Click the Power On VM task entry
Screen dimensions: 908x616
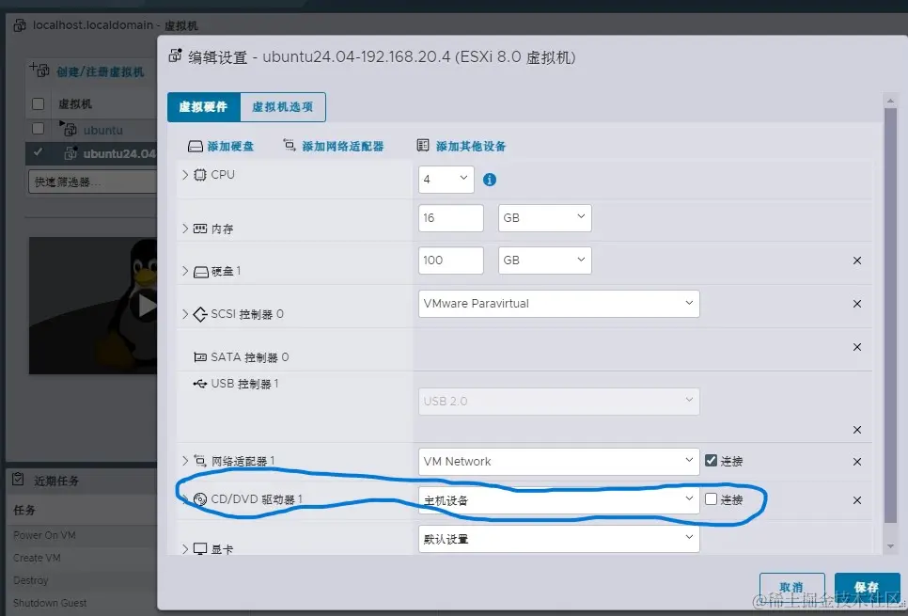[x=44, y=535]
